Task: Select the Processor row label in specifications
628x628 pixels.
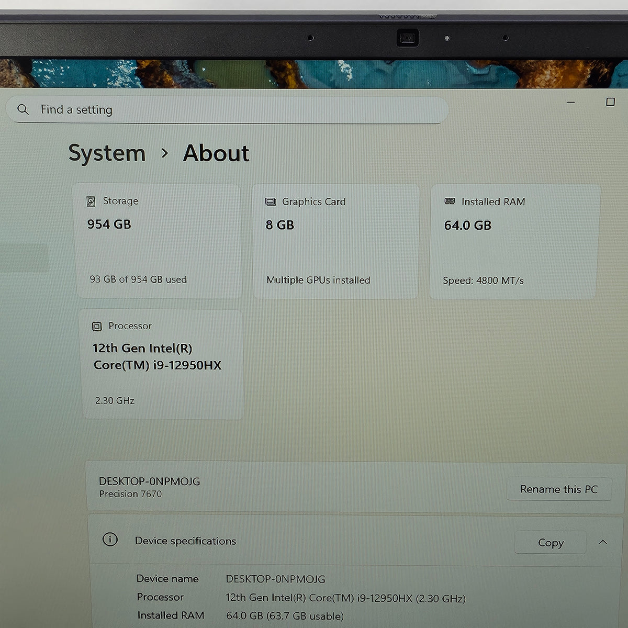Action: point(160,597)
